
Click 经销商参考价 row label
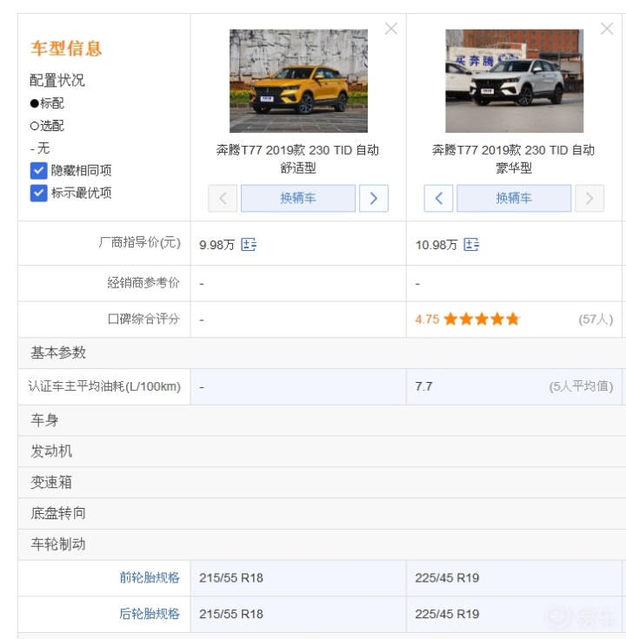click(x=143, y=283)
